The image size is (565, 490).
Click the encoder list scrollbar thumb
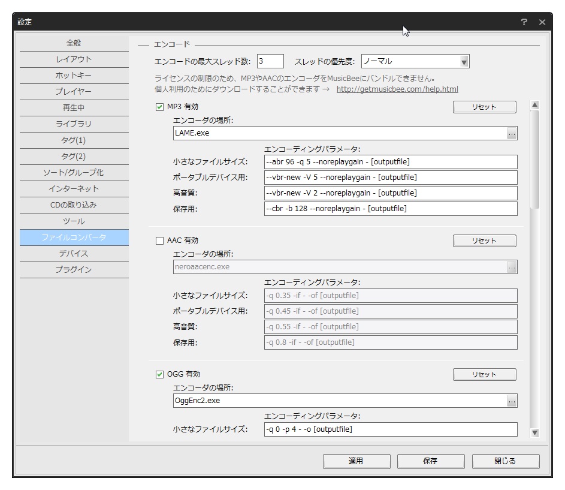(534, 160)
